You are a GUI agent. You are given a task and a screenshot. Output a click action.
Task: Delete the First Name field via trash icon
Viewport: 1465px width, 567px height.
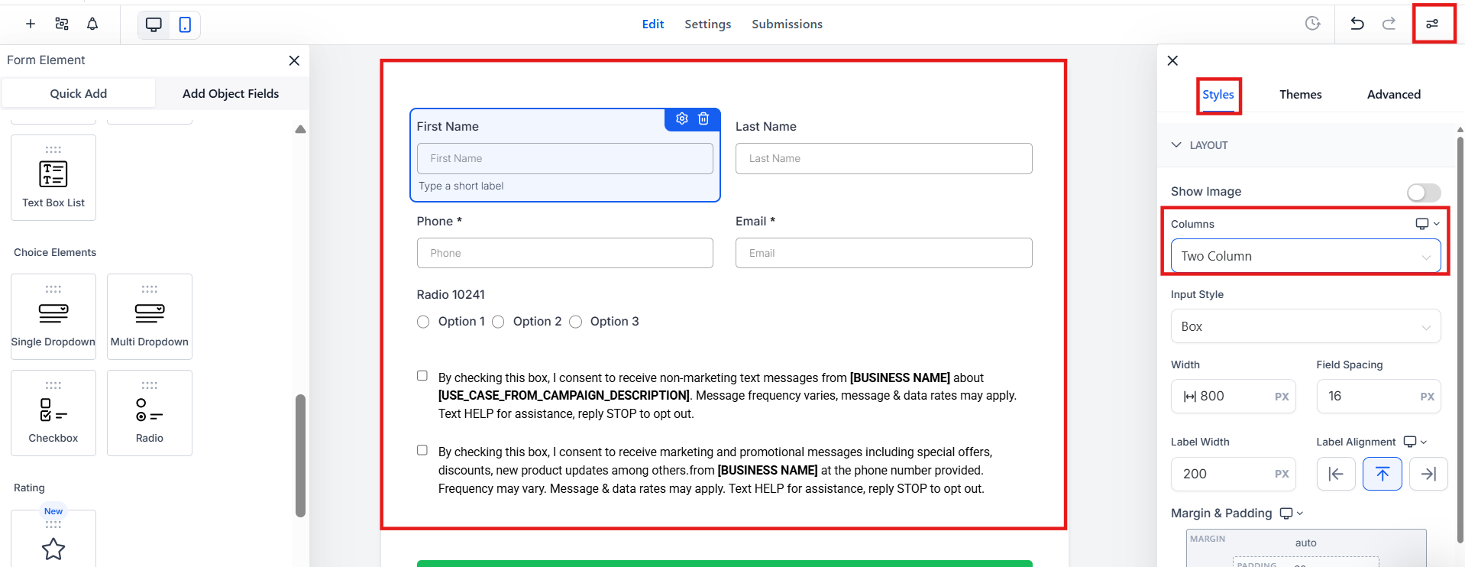pos(703,118)
